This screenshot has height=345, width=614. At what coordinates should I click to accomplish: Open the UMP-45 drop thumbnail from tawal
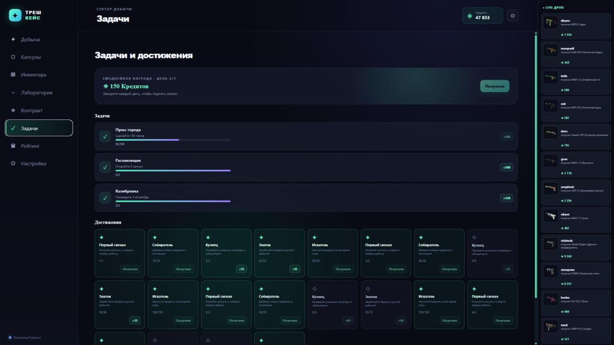coord(551,326)
